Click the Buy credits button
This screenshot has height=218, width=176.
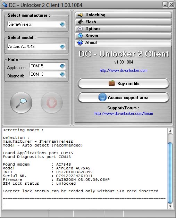[124, 83]
